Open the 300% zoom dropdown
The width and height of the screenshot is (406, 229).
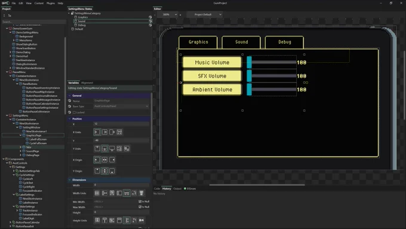pos(169,14)
